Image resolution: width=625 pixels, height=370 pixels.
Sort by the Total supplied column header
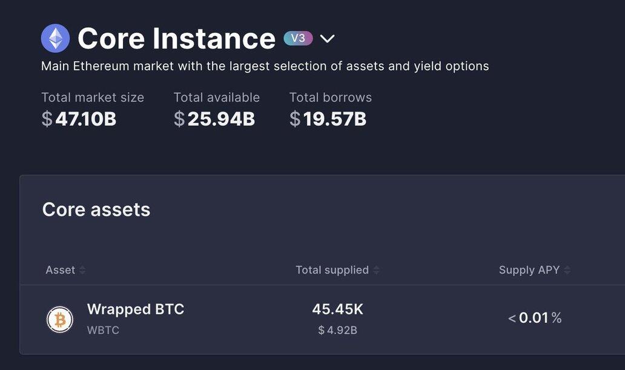click(x=332, y=270)
